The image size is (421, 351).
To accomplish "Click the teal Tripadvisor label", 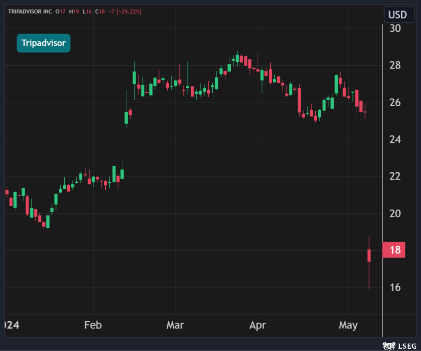I will tap(44, 43).
